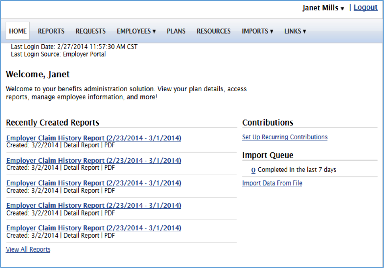Select REQUESTS in the navigation bar
The width and height of the screenshot is (384, 268).
90,31
